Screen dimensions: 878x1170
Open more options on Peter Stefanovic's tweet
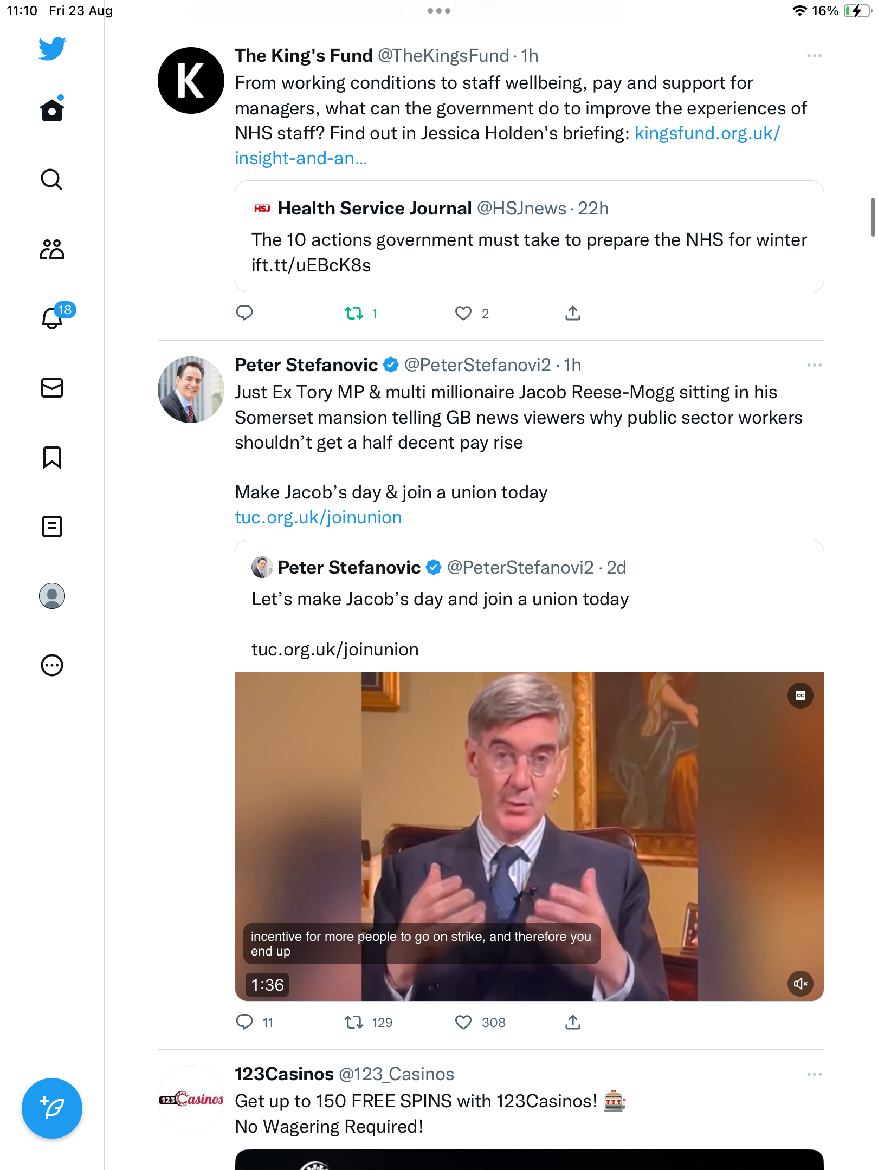pos(814,365)
